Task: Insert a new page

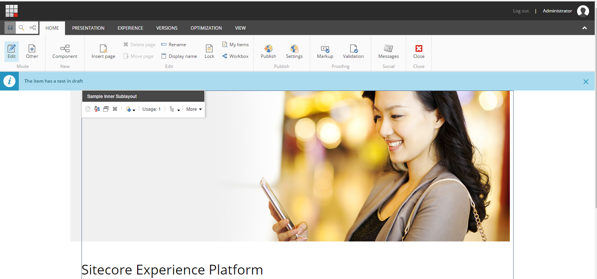Action: [103, 51]
